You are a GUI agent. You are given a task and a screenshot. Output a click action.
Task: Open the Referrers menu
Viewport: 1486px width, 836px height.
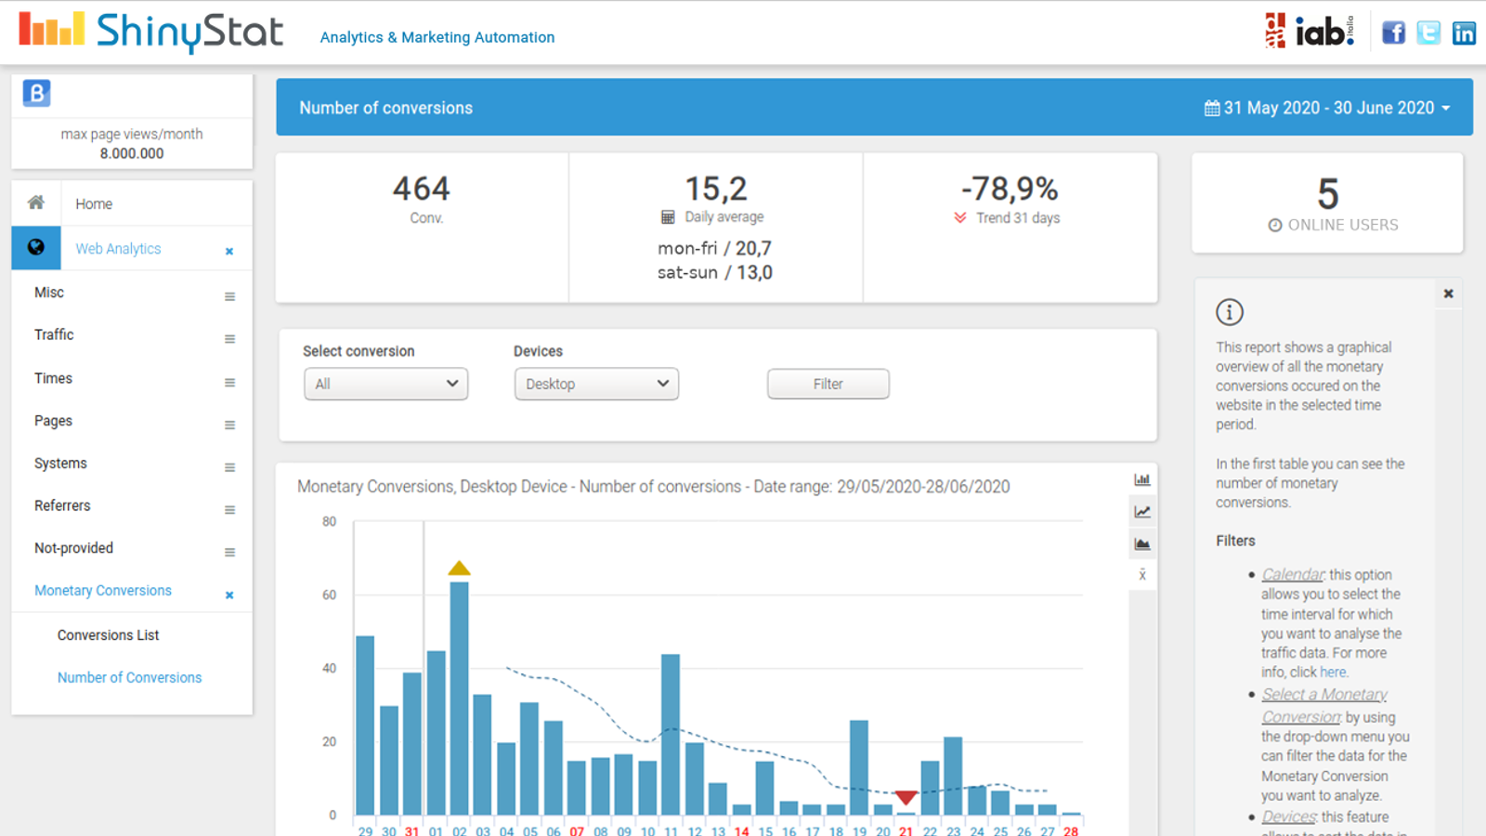61,505
